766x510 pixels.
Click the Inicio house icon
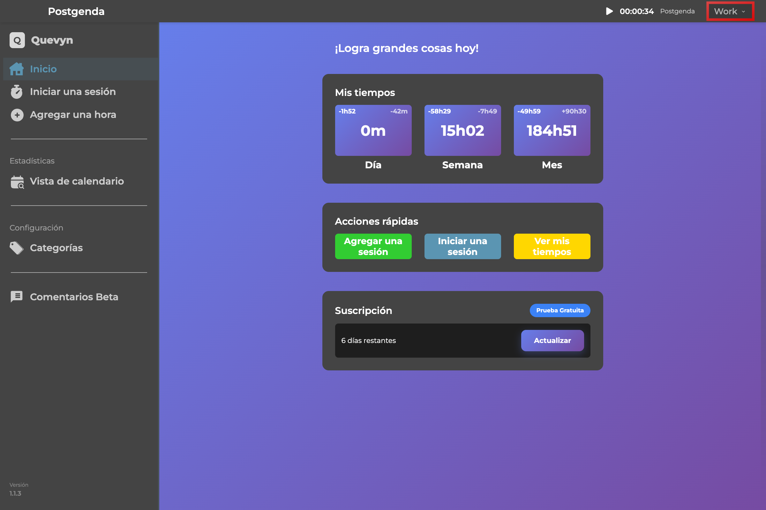click(x=17, y=69)
